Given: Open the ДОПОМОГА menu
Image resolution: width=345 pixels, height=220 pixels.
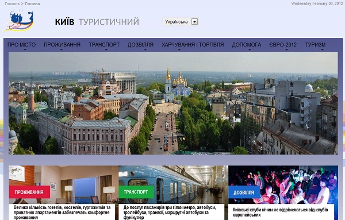Looking at the screenshot, I should 247,45.
